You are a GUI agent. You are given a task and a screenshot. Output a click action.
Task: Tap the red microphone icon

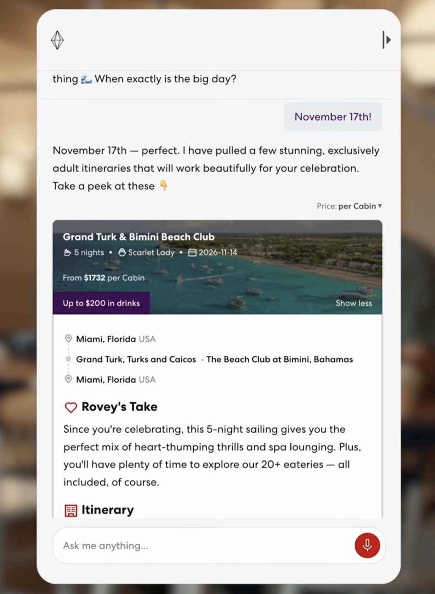click(x=368, y=545)
